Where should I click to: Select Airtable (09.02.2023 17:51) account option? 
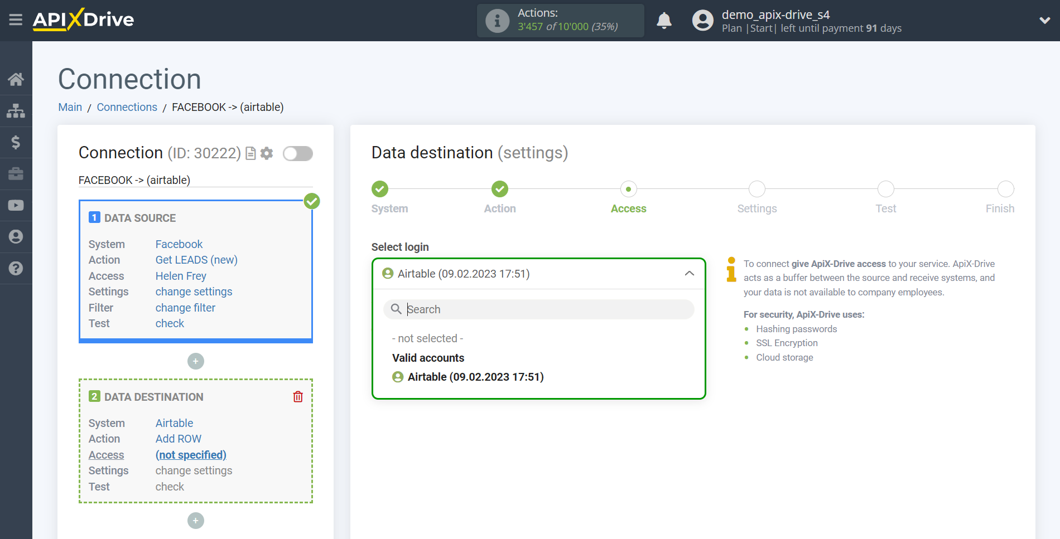[x=468, y=377]
